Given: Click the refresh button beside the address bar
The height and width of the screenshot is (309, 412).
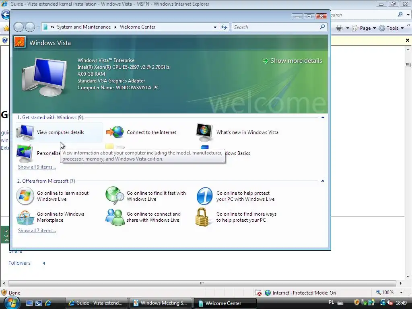Looking at the screenshot, I should [224, 27].
